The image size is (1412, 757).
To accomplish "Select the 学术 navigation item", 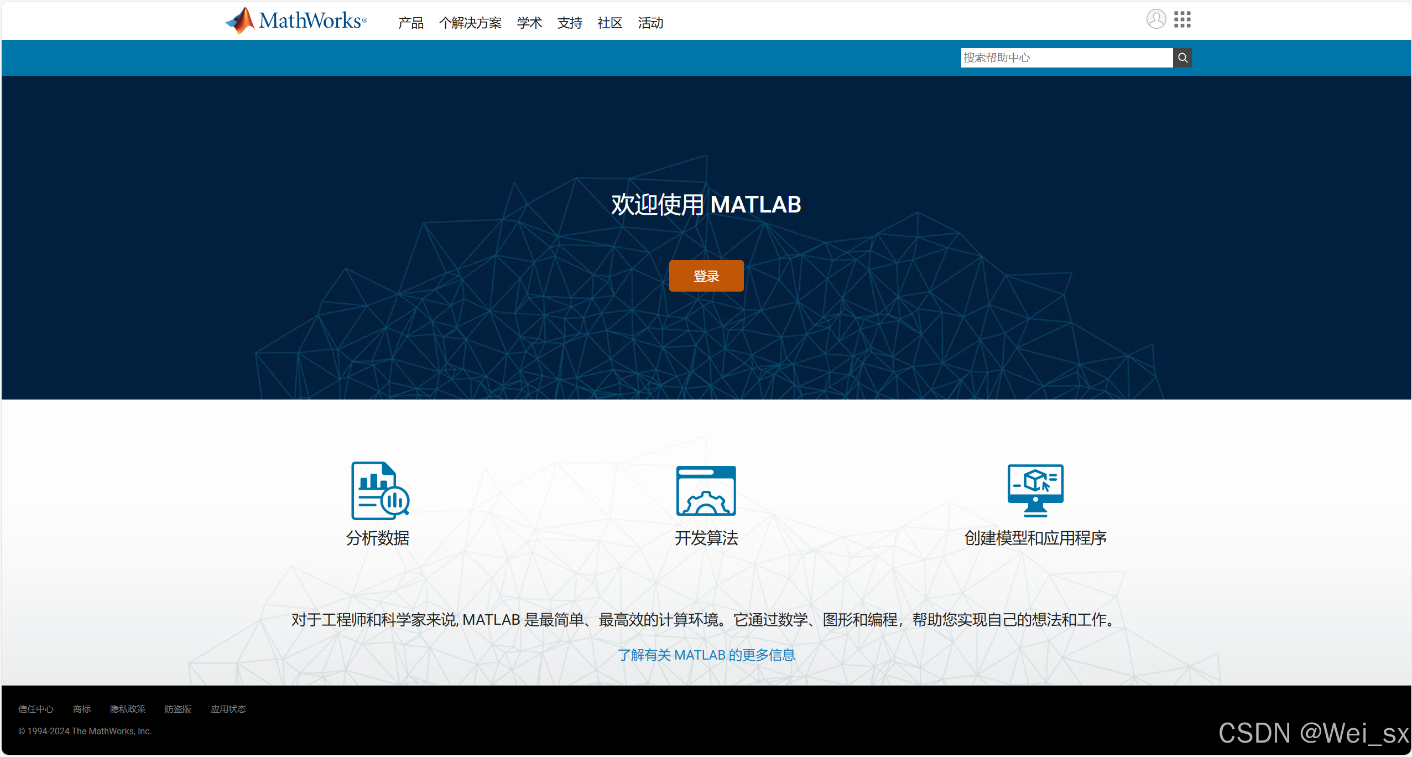I will tap(529, 23).
